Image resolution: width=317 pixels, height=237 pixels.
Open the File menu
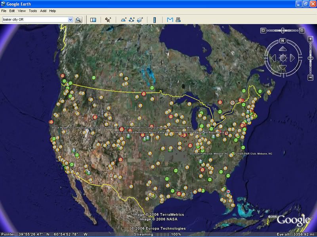4,11
